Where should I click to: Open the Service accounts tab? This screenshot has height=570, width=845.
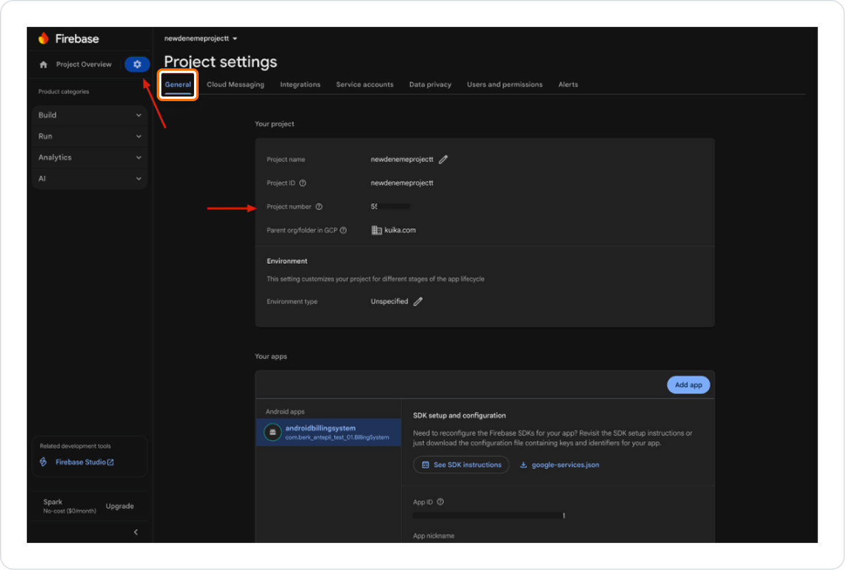[365, 84]
